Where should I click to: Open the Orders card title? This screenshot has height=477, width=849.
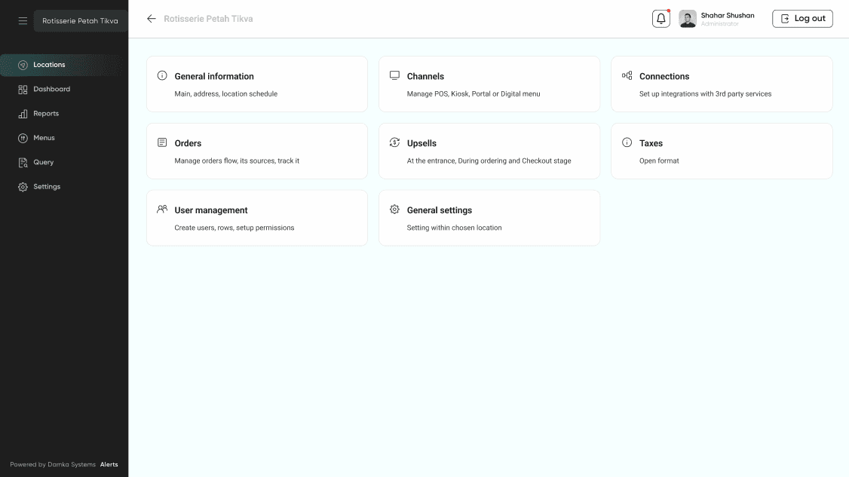pyautogui.click(x=188, y=143)
